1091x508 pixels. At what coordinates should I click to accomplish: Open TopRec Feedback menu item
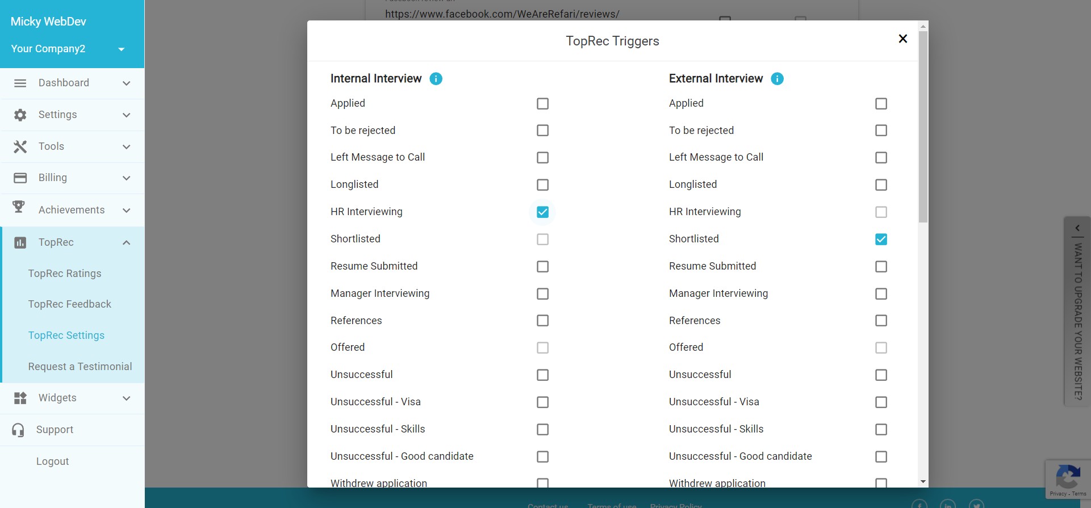pos(69,304)
